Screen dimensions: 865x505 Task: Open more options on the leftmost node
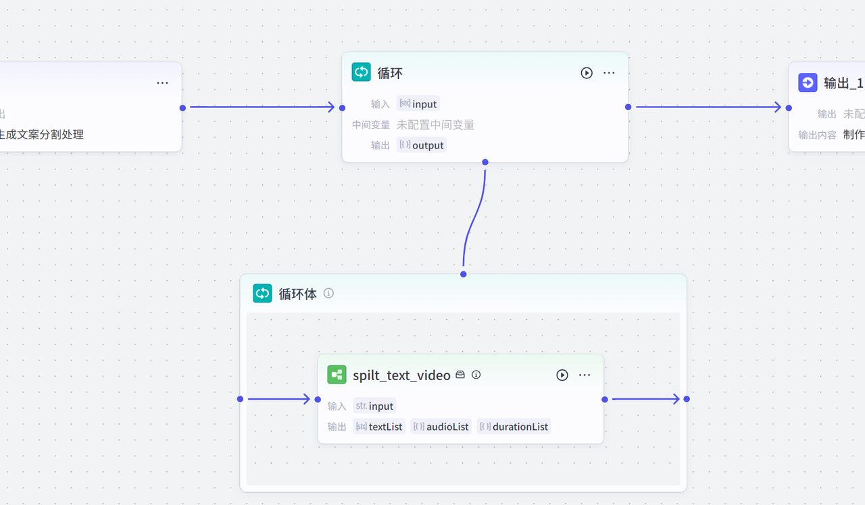(x=162, y=83)
